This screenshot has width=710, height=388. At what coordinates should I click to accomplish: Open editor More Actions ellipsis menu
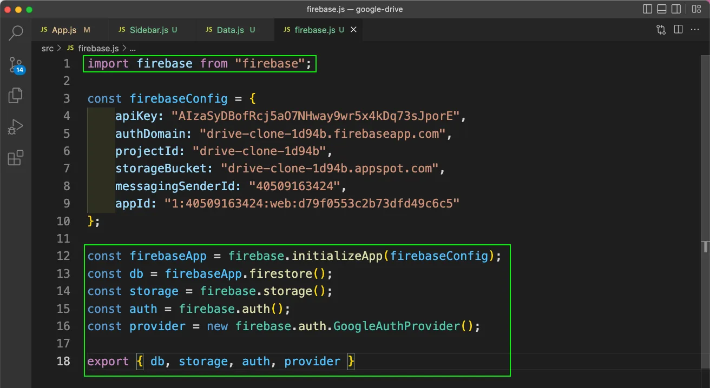(695, 30)
